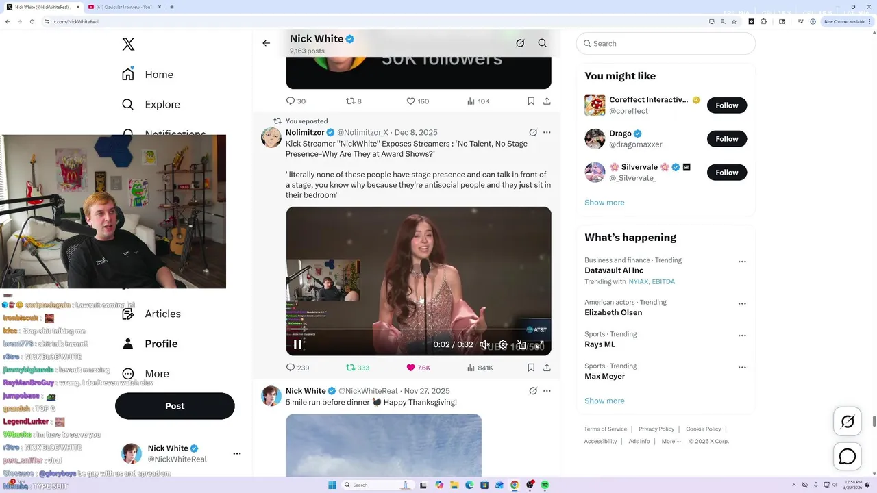
Task: Open the floating Grok button
Action: pos(848,422)
